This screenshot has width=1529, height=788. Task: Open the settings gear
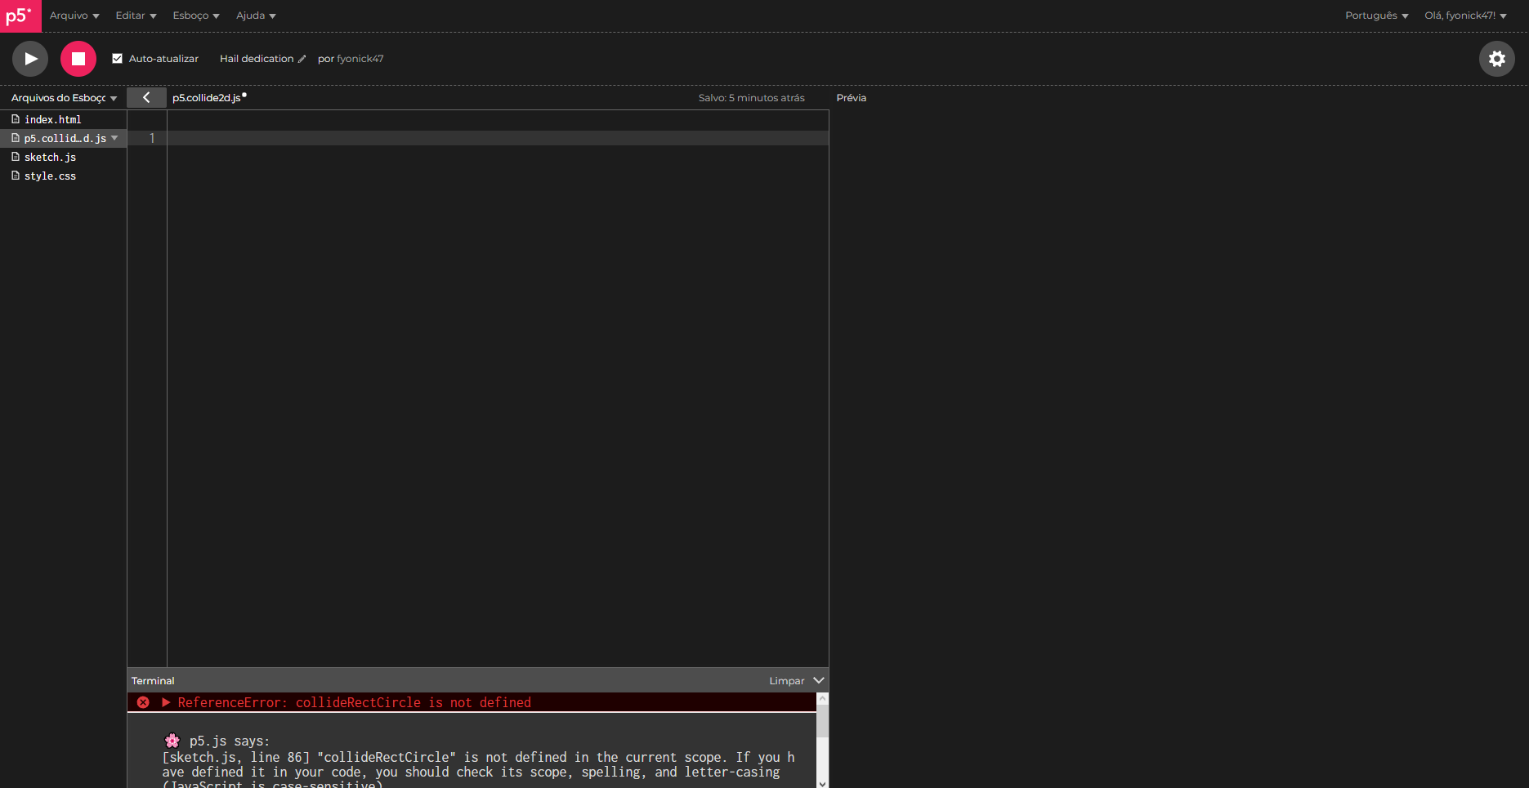[x=1496, y=59]
